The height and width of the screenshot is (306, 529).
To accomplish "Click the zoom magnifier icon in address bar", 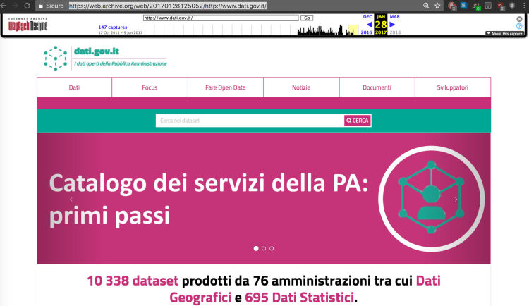I will tap(426, 6).
